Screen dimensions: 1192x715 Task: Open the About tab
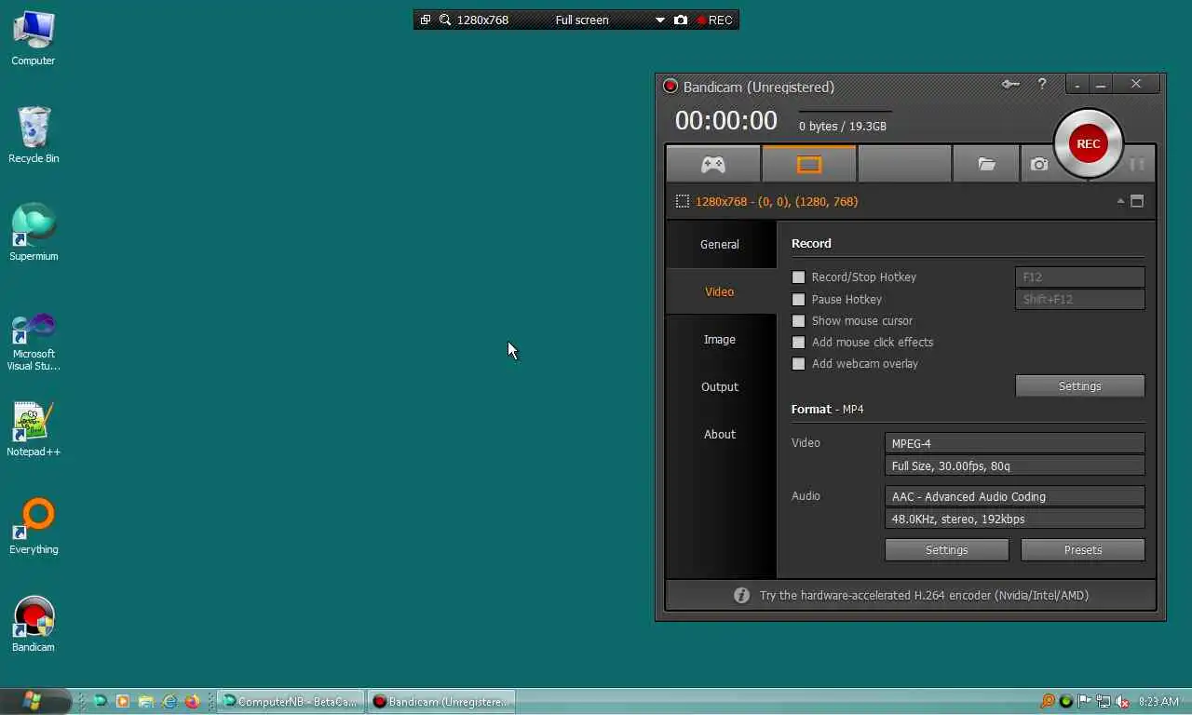coord(721,434)
